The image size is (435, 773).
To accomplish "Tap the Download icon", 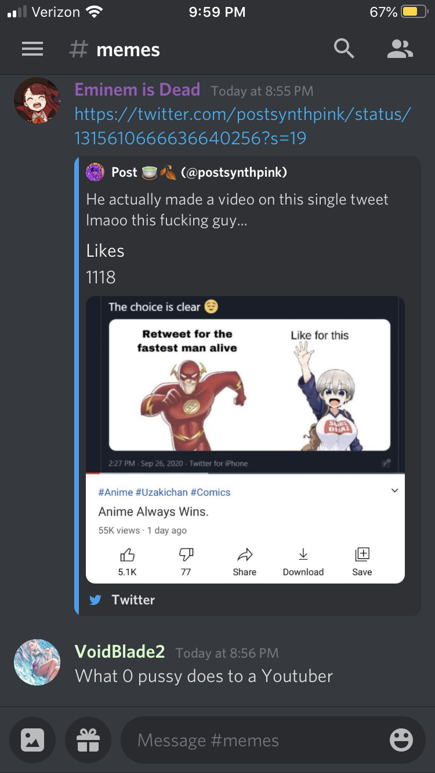I will [303, 555].
